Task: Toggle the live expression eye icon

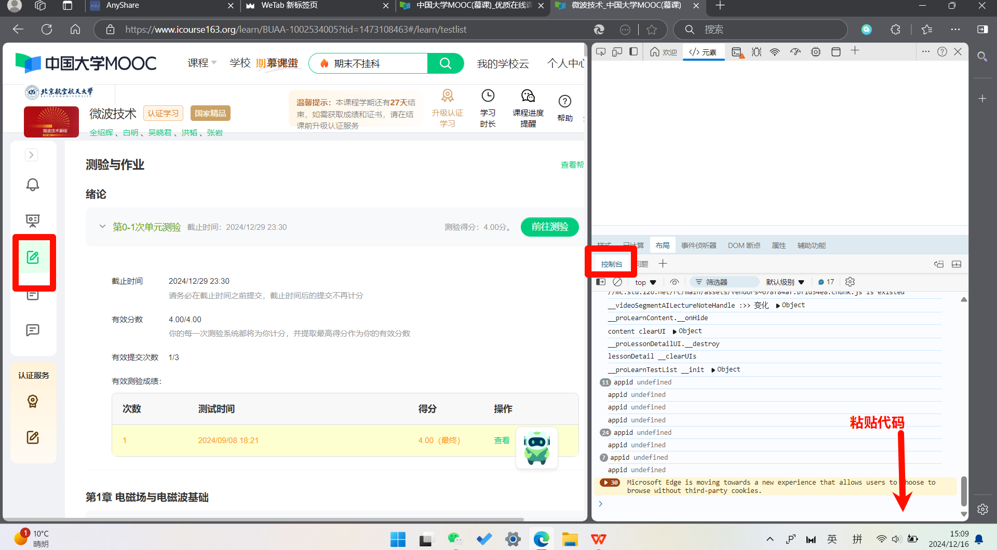Action: pyautogui.click(x=674, y=282)
